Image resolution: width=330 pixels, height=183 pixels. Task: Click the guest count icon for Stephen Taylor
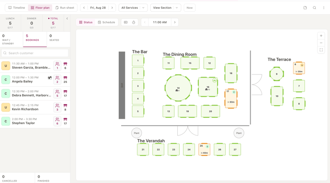point(57,121)
